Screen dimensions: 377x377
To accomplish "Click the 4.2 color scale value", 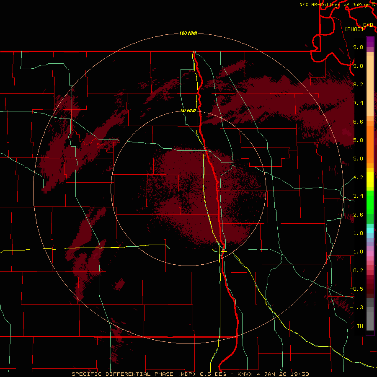I will coord(358,178).
